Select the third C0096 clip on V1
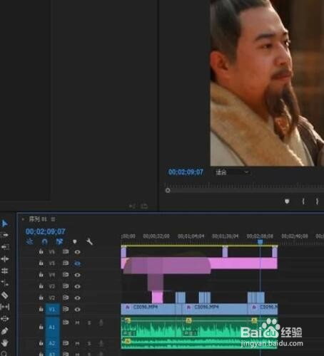The height and width of the screenshot is (356, 324). pos(263,309)
